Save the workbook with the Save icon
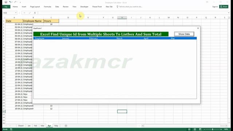 coord(6,2)
